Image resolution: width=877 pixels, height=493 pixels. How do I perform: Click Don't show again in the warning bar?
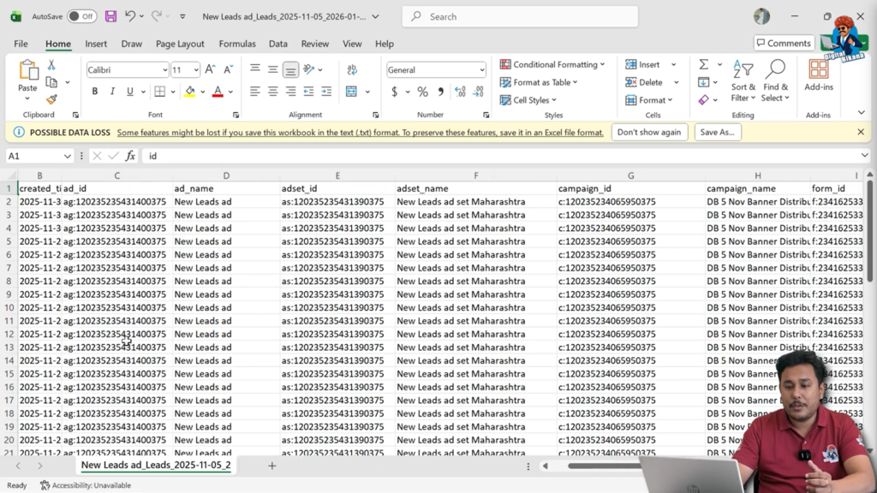point(649,132)
